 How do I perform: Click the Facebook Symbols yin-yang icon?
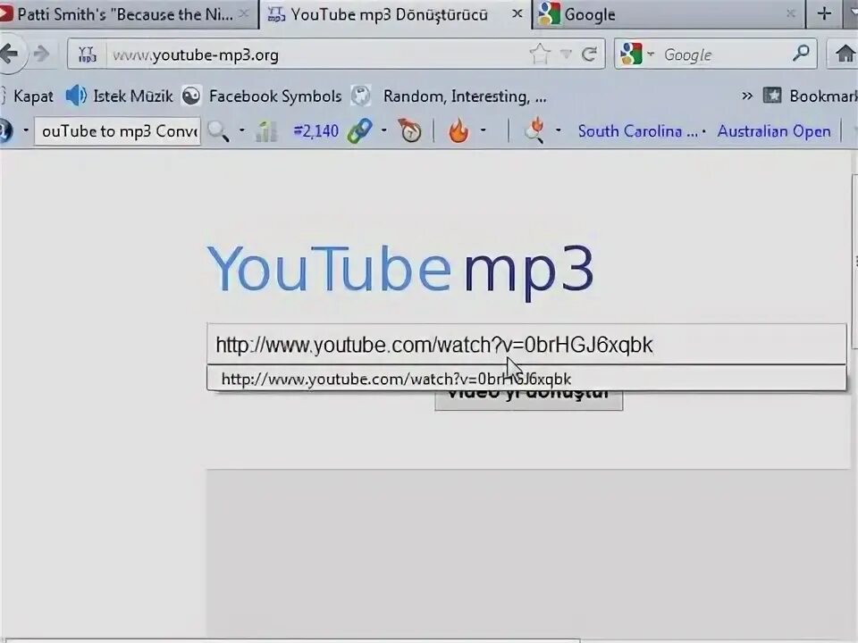click(x=191, y=96)
